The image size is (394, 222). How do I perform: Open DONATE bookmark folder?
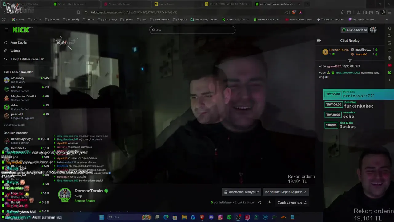tap(52, 19)
